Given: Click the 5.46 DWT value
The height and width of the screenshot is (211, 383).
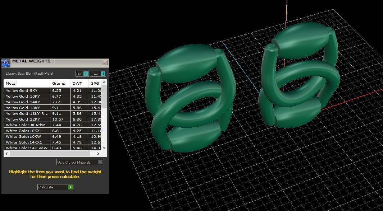Looking at the screenshot, I should pos(77,148).
